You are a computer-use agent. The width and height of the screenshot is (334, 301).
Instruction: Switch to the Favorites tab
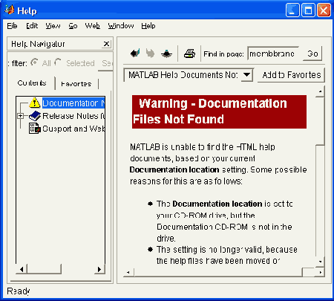pos(76,84)
